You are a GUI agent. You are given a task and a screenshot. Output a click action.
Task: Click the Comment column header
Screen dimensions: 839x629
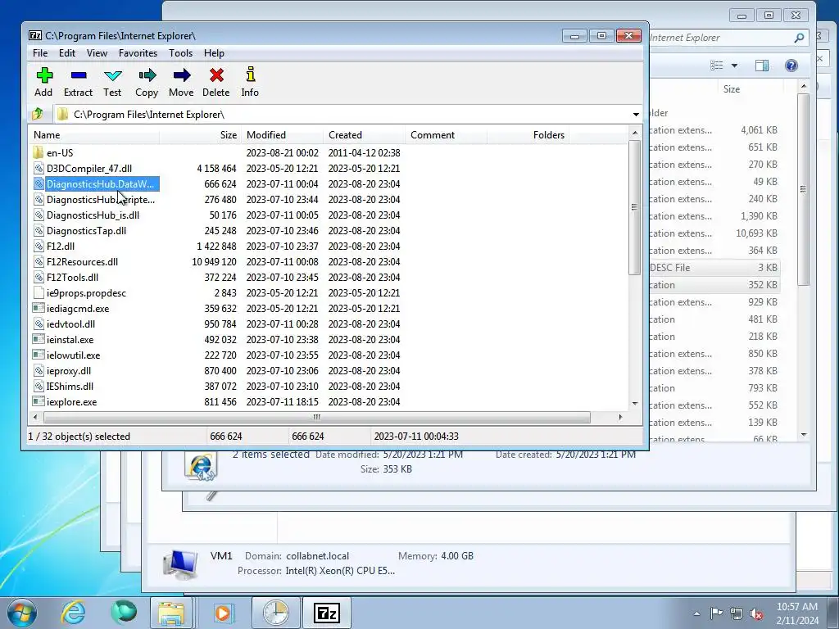(x=446, y=135)
